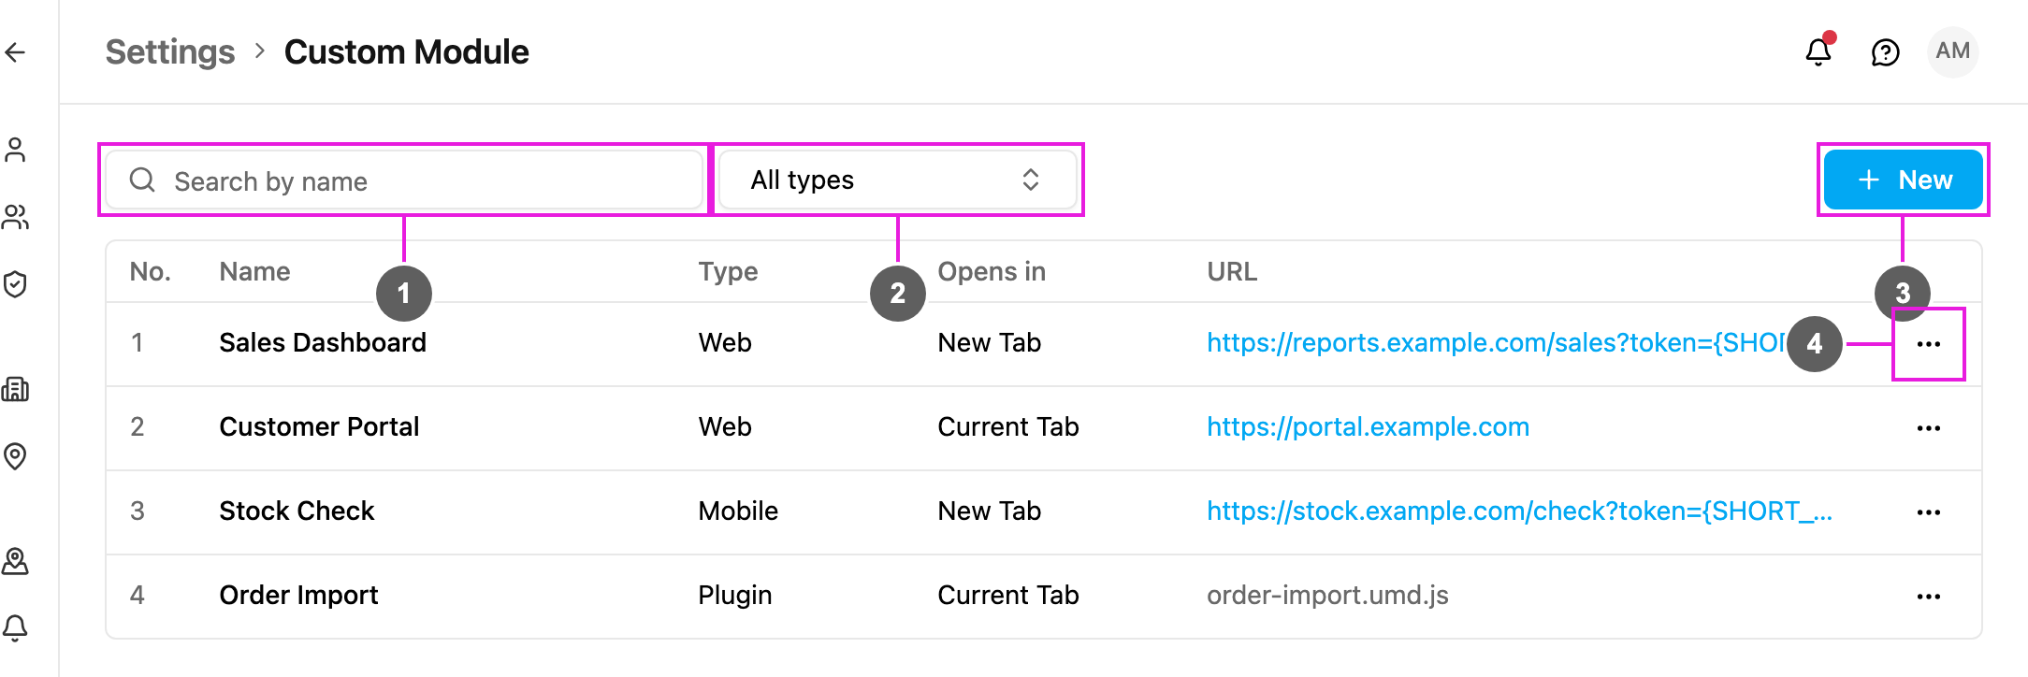Click the AM profile avatar
Image resolution: width=2028 pixels, height=677 pixels.
tap(1952, 51)
